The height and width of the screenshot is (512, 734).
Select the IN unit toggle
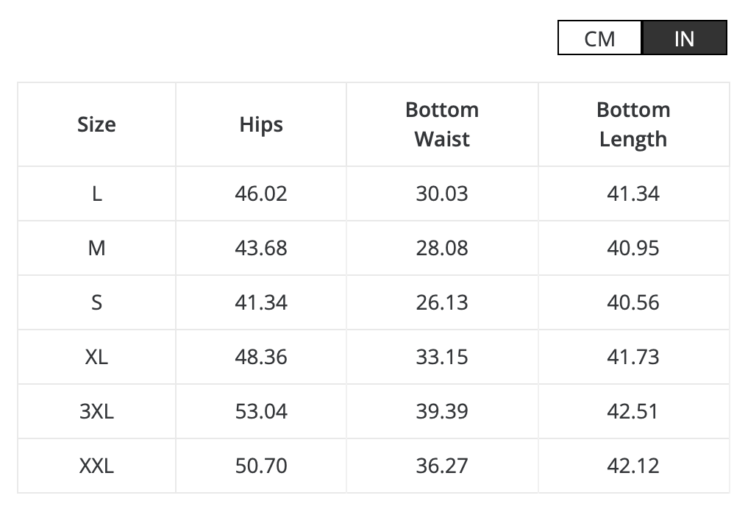pyautogui.click(x=684, y=38)
